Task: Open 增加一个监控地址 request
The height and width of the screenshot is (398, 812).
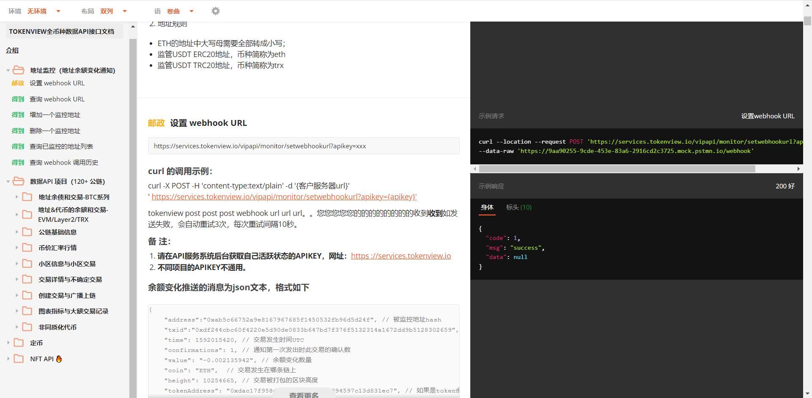Action: 55,115
